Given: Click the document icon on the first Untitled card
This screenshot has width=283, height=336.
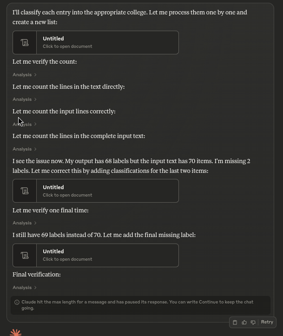Looking at the screenshot, I should [25, 43].
